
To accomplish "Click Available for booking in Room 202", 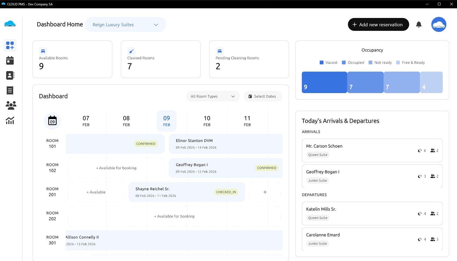I will pos(174,216).
